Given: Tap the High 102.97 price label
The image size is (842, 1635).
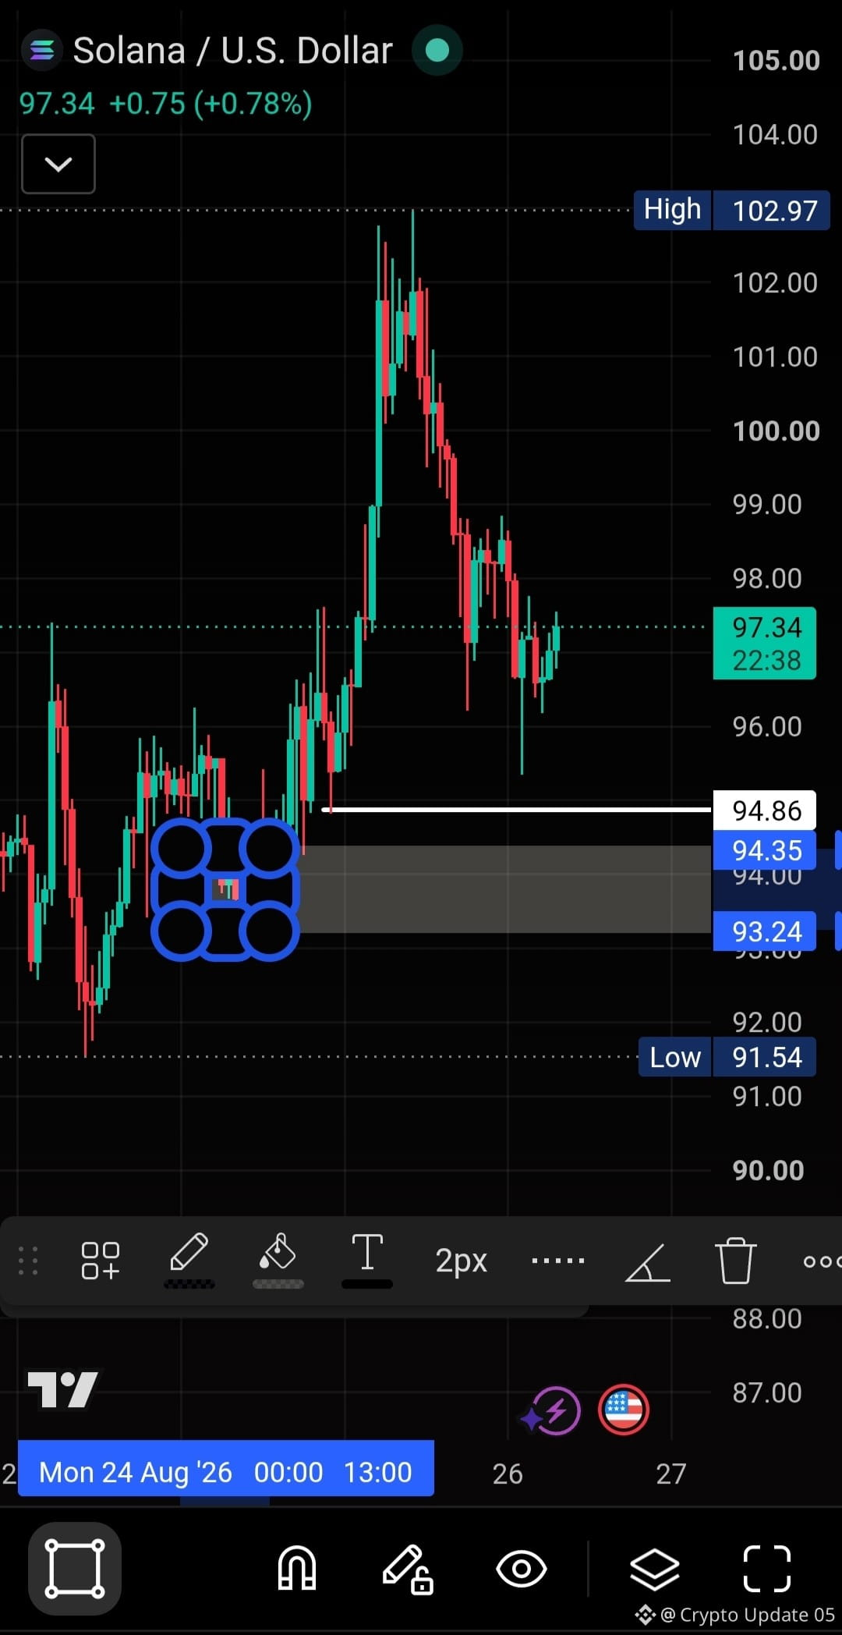Looking at the screenshot, I should coord(731,211).
